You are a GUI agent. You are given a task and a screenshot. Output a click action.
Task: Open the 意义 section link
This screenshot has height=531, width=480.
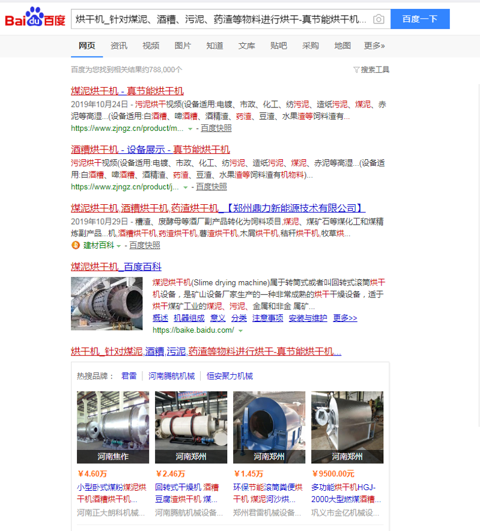point(218,318)
